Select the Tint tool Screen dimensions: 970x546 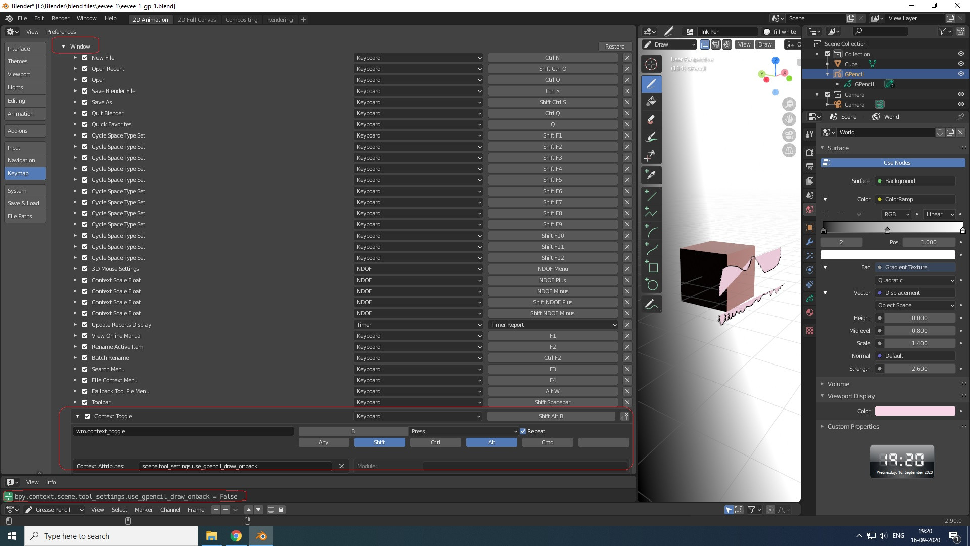[651, 138]
